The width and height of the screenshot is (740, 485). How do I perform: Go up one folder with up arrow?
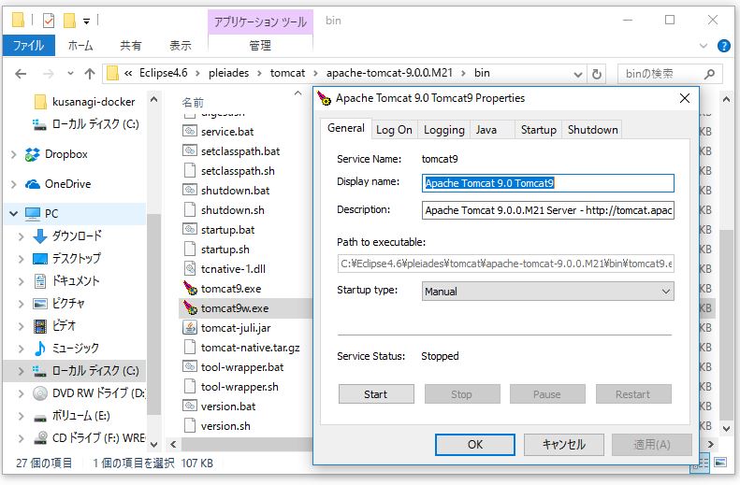point(90,74)
